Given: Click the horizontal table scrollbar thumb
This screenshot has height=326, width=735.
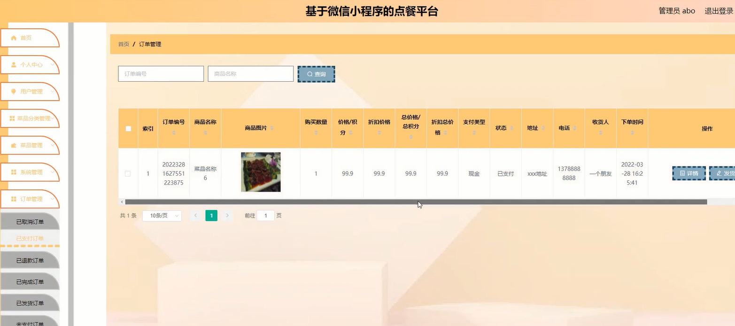Looking at the screenshot, I should pos(416,202).
